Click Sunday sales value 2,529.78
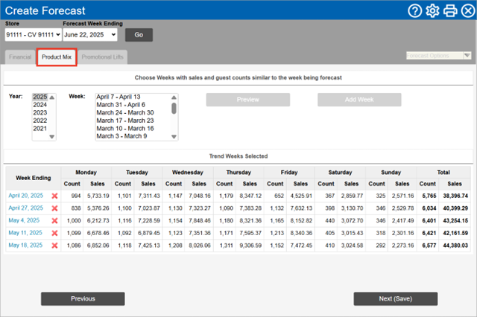 (402, 208)
